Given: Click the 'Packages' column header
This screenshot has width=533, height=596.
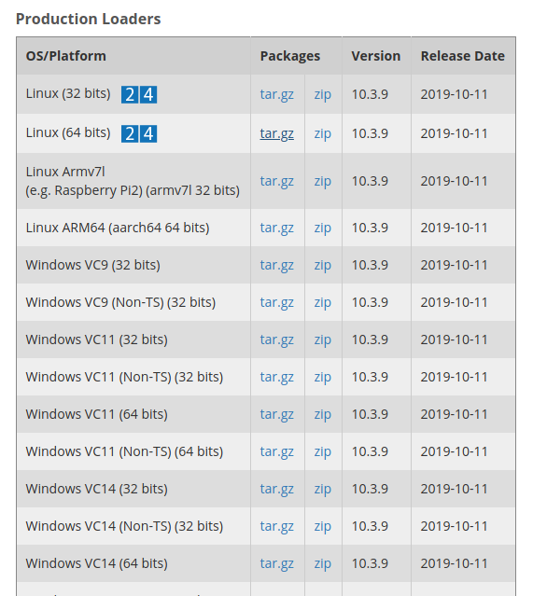Looking at the screenshot, I should pyautogui.click(x=290, y=56).
